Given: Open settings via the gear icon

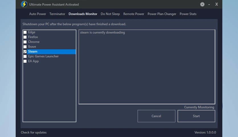Looking at the screenshot, I should pyautogui.click(x=202, y=4).
